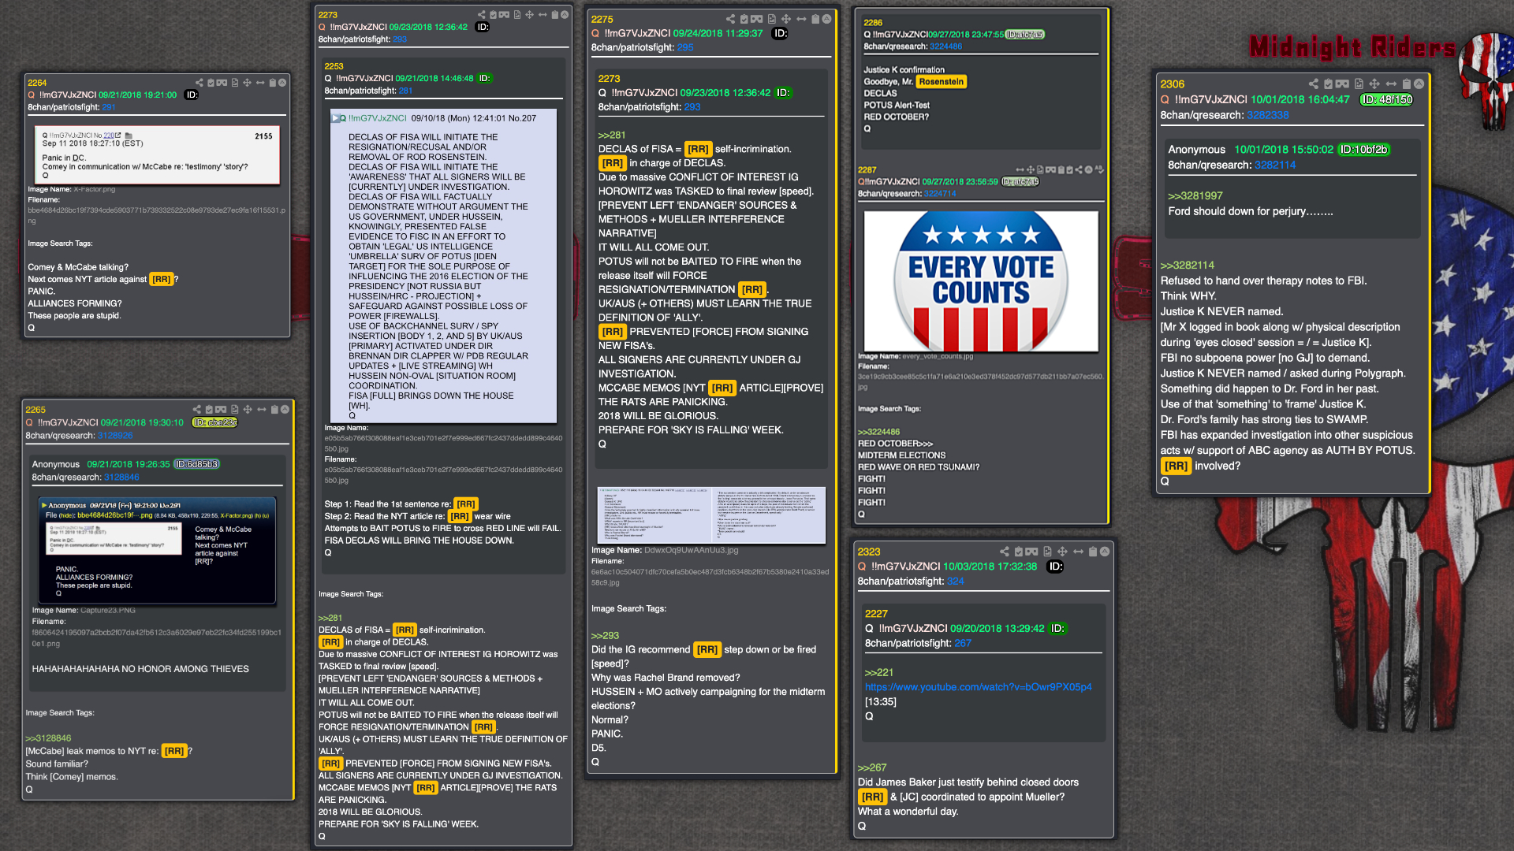Click the ID: 48f150 badge on post 2306
The height and width of the screenshot is (851, 1514).
[1386, 99]
